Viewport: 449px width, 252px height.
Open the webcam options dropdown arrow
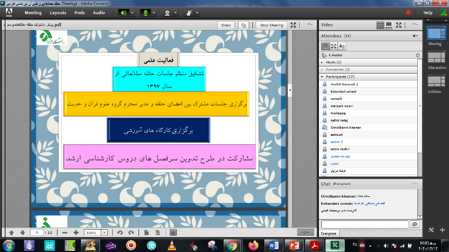[x=176, y=13]
